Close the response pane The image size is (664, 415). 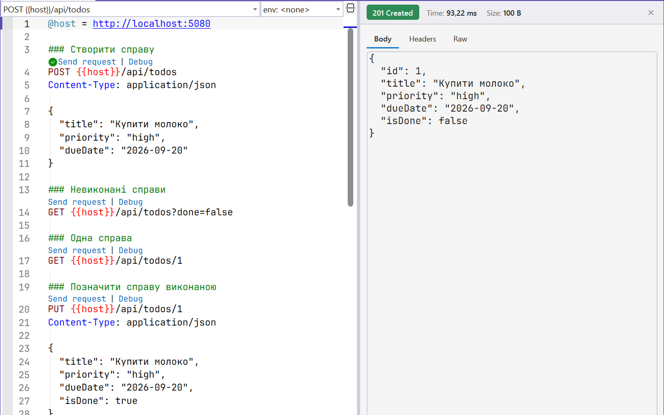coord(651,13)
